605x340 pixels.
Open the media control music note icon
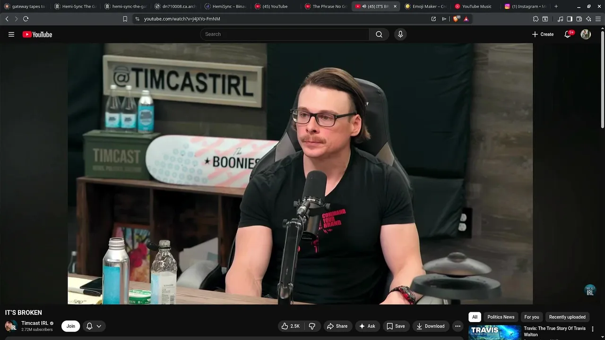pos(560,19)
